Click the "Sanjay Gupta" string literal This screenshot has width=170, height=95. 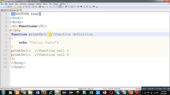[43, 42]
